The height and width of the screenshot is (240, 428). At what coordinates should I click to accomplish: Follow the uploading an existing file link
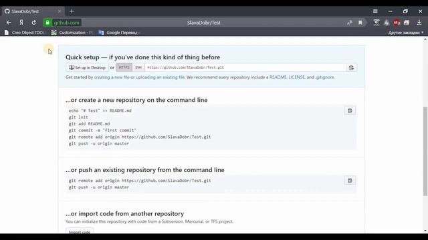click(160, 77)
